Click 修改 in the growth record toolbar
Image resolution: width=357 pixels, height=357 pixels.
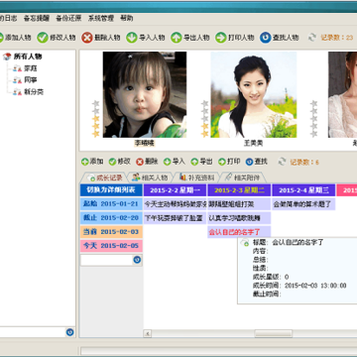[x=120, y=162]
